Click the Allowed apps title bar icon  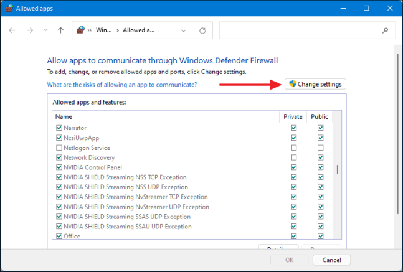pos(9,8)
